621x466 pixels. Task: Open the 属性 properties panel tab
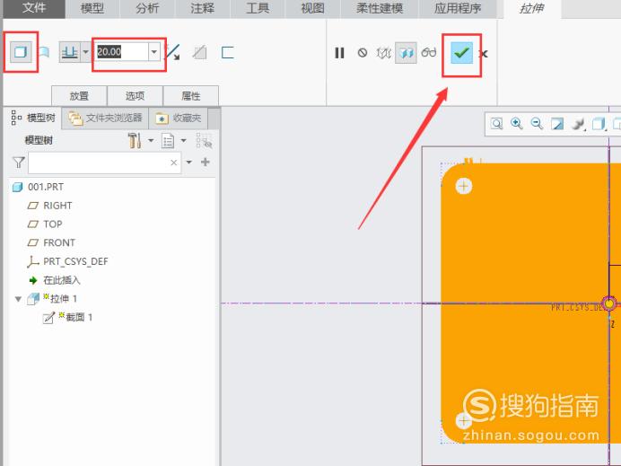tap(191, 95)
